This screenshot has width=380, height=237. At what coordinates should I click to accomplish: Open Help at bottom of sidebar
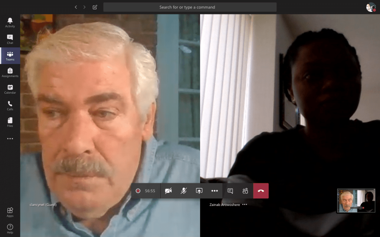tap(10, 228)
